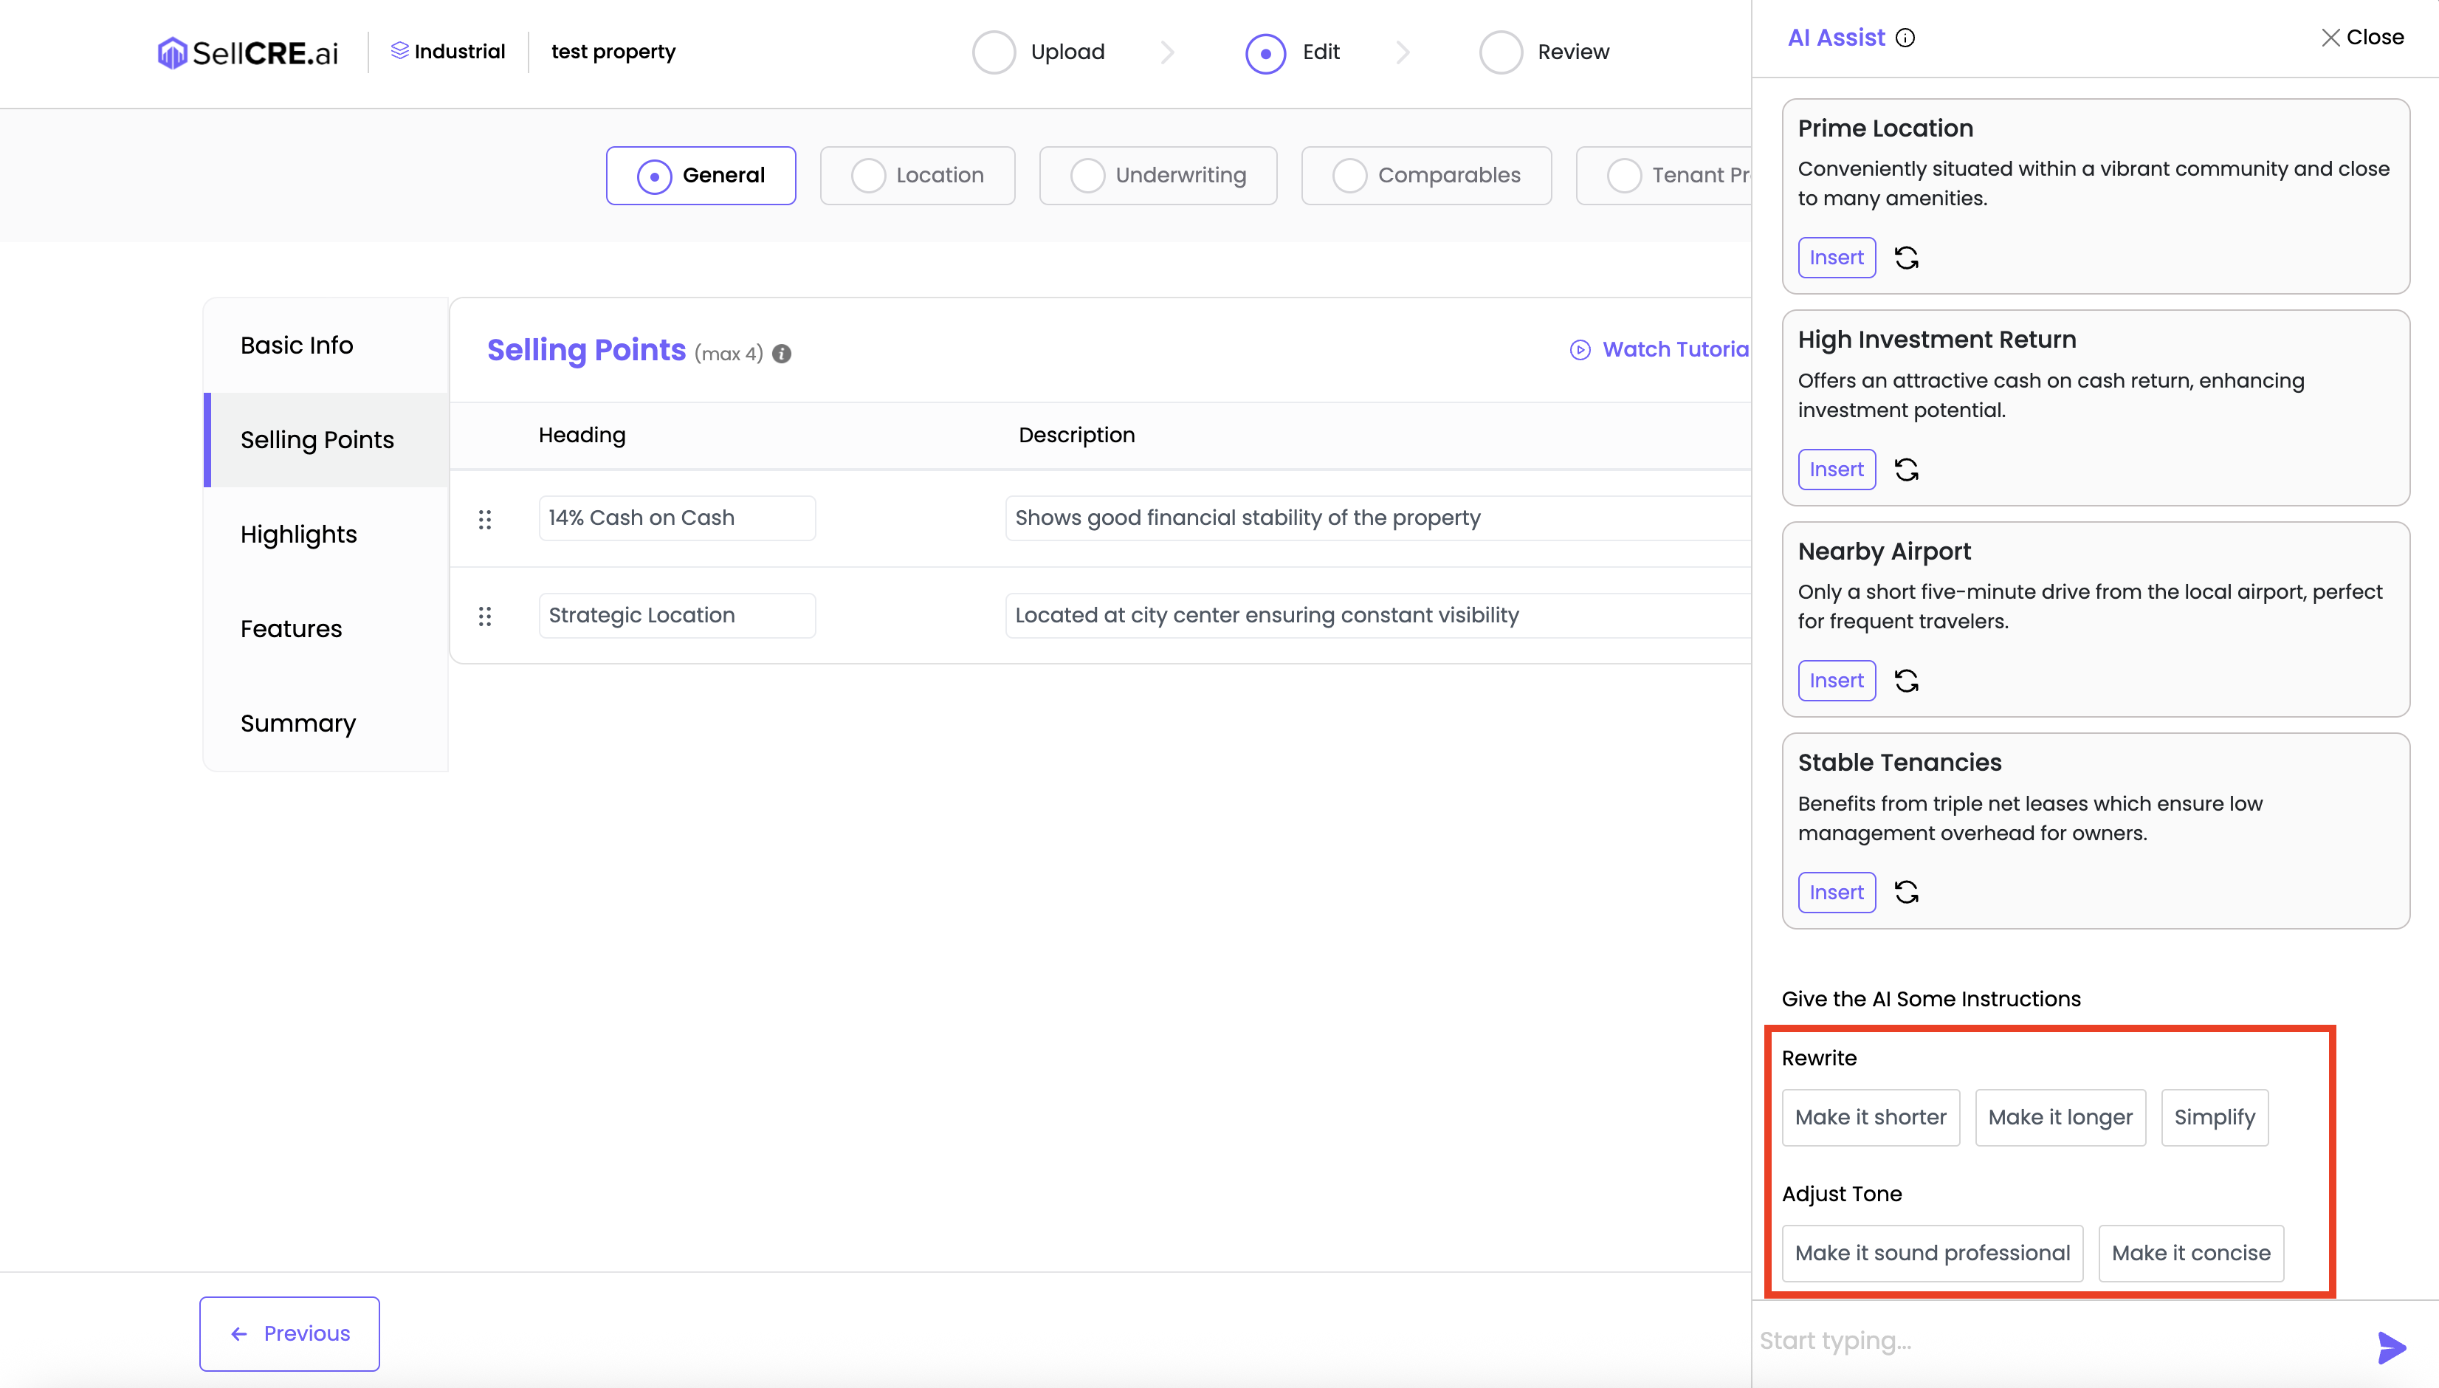Click refresh icon on Nearby Airport card
This screenshot has width=2439, height=1388.
[x=1906, y=681]
